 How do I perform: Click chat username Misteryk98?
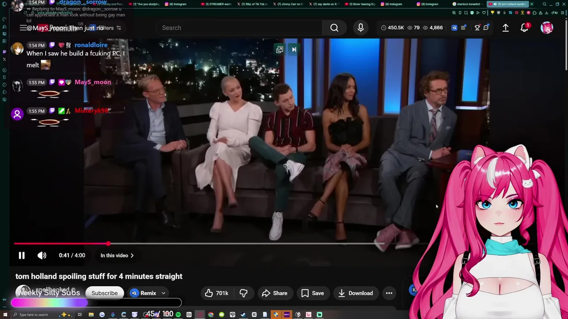(92, 111)
